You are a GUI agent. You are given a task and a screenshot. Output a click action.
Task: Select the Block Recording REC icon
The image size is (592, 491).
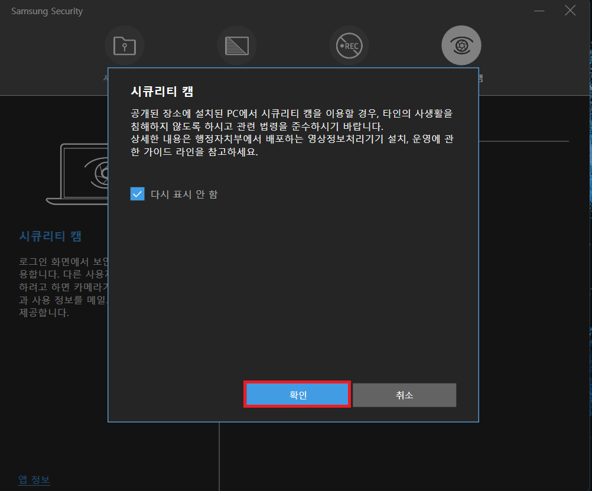pyautogui.click(x=349, y=45)
